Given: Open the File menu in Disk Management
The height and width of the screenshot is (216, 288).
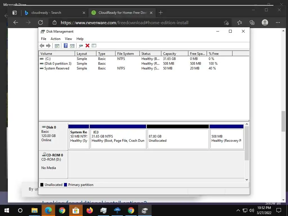Looking at the screenshot, I should click(x=44, y=39).
